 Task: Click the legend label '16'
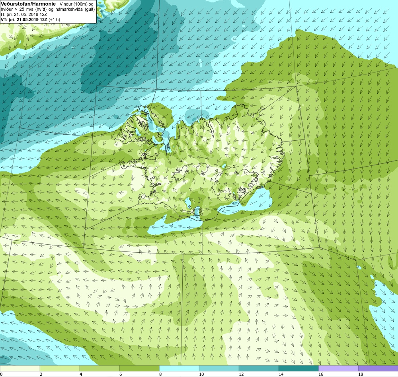click(321, 374)
